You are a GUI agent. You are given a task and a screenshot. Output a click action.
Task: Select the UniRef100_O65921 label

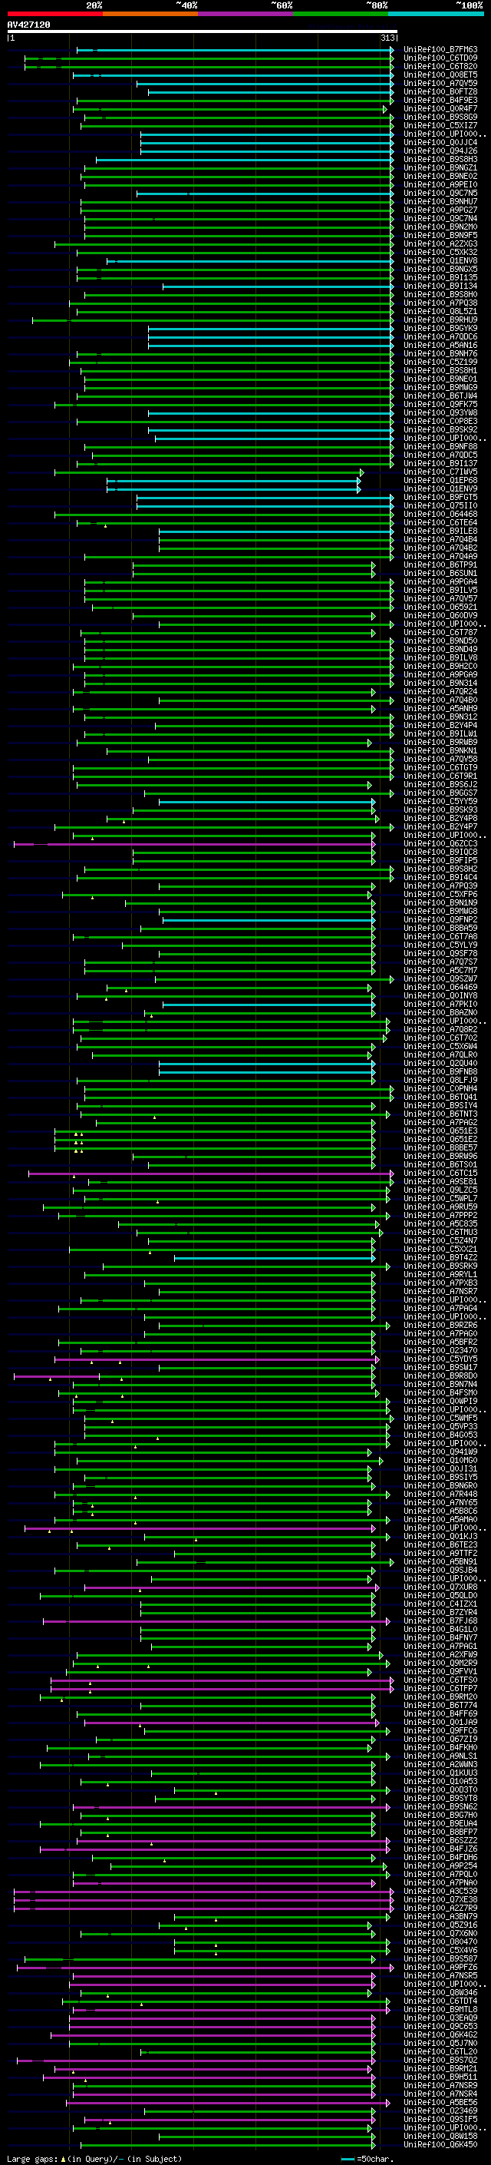[x=440, y=607]
